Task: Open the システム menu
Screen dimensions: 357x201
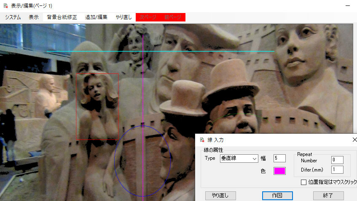Action: [13, 17]
